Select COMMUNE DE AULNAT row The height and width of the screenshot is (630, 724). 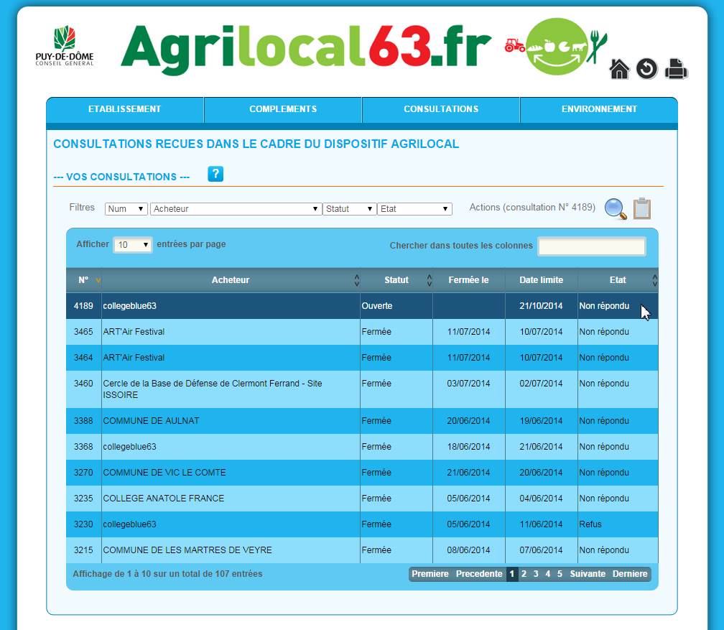[362, 421]
